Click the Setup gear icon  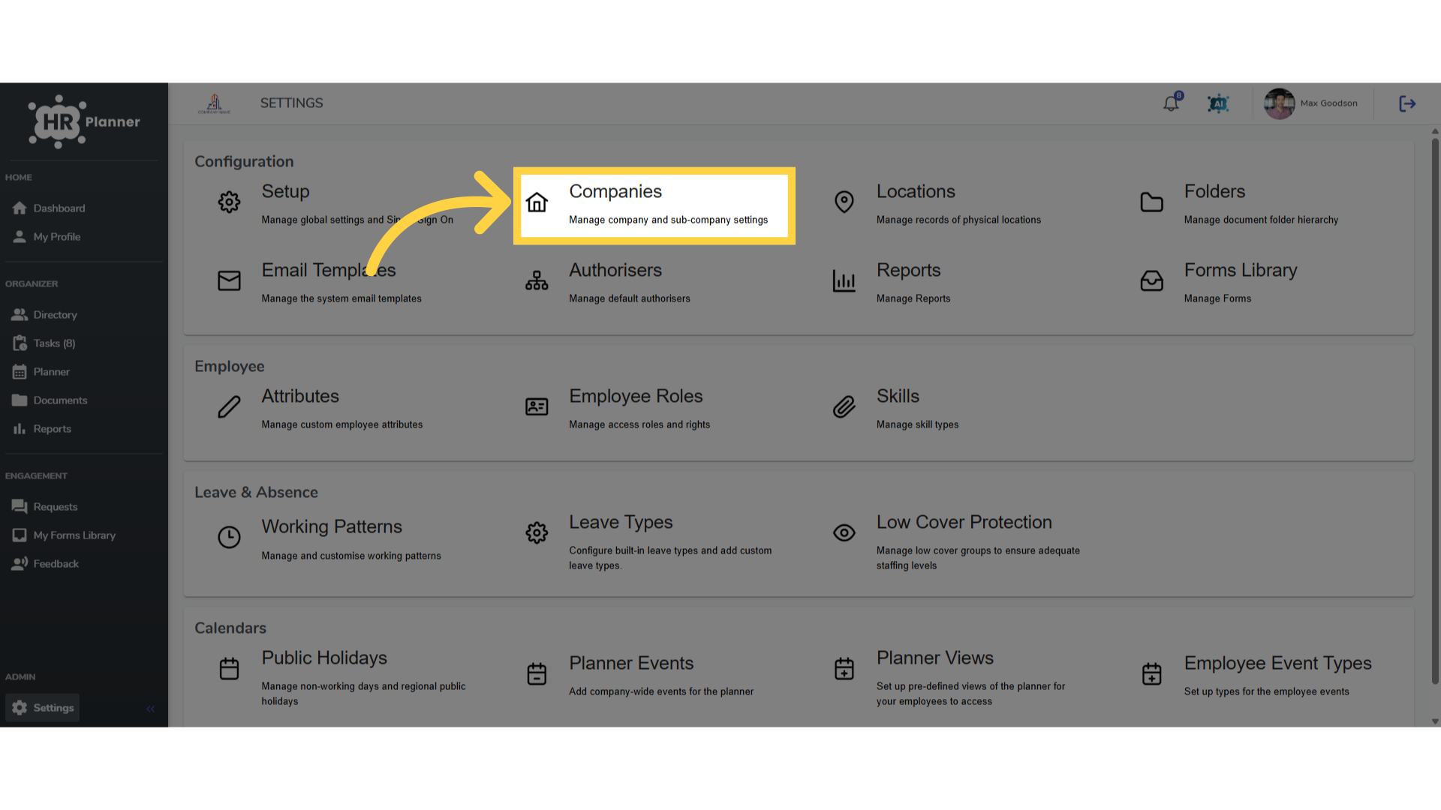coord(229,202)
